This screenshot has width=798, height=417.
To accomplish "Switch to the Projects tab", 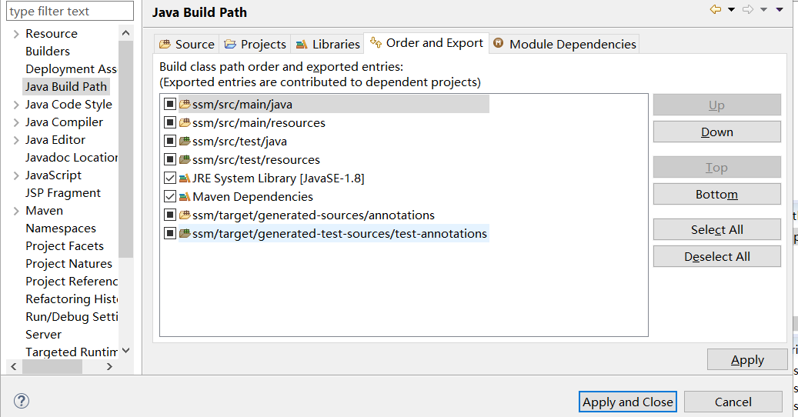I will pyautogui.click(x=255, y=45).
